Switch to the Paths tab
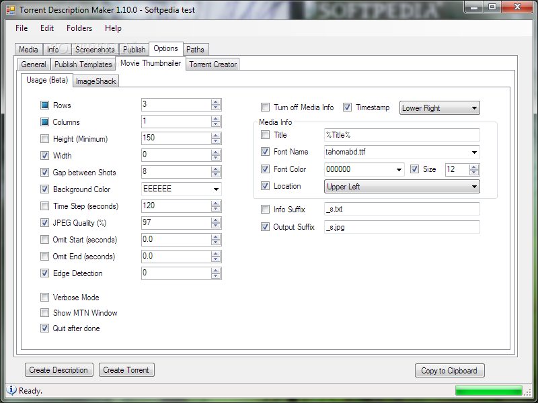Image resolution: width=538 pixels, height=403 pixels. (x=195, y=49)
